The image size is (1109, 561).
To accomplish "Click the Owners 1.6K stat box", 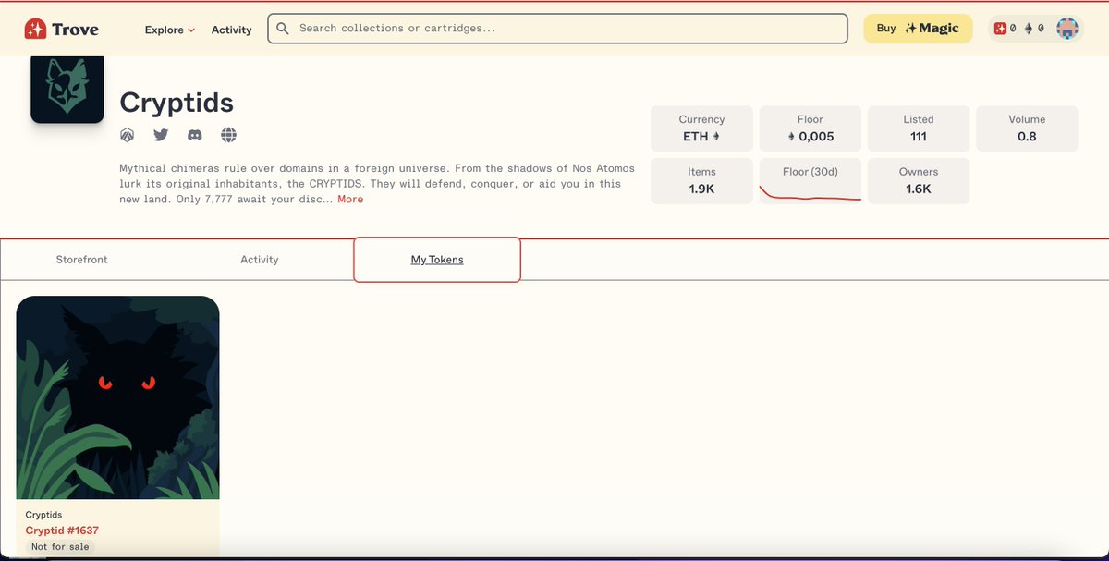I will pyautogui.click(x=919, y=180).
